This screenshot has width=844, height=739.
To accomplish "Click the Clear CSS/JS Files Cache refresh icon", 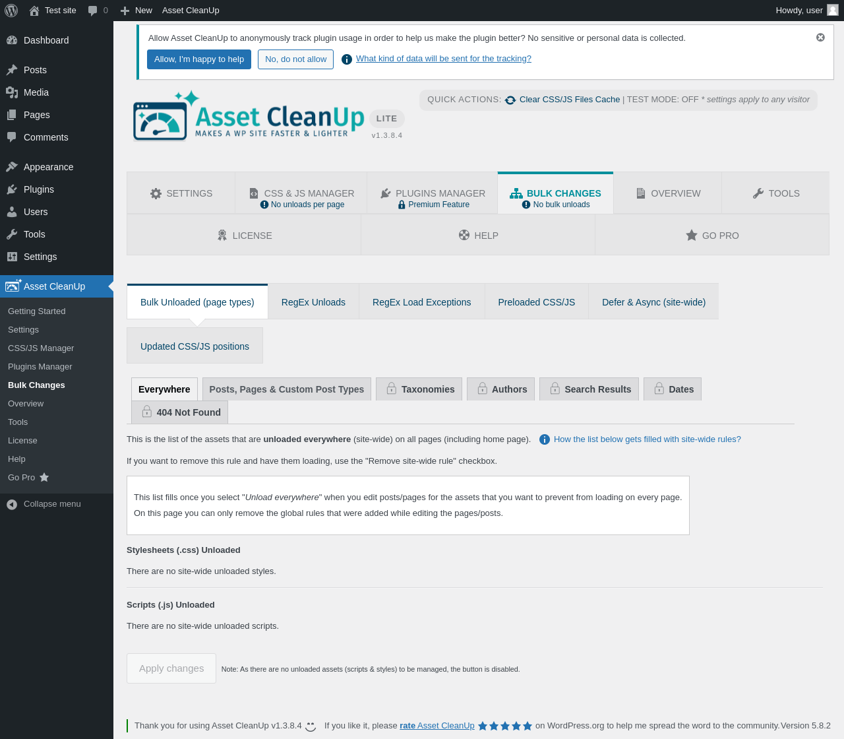I will (x=510, y=100).
